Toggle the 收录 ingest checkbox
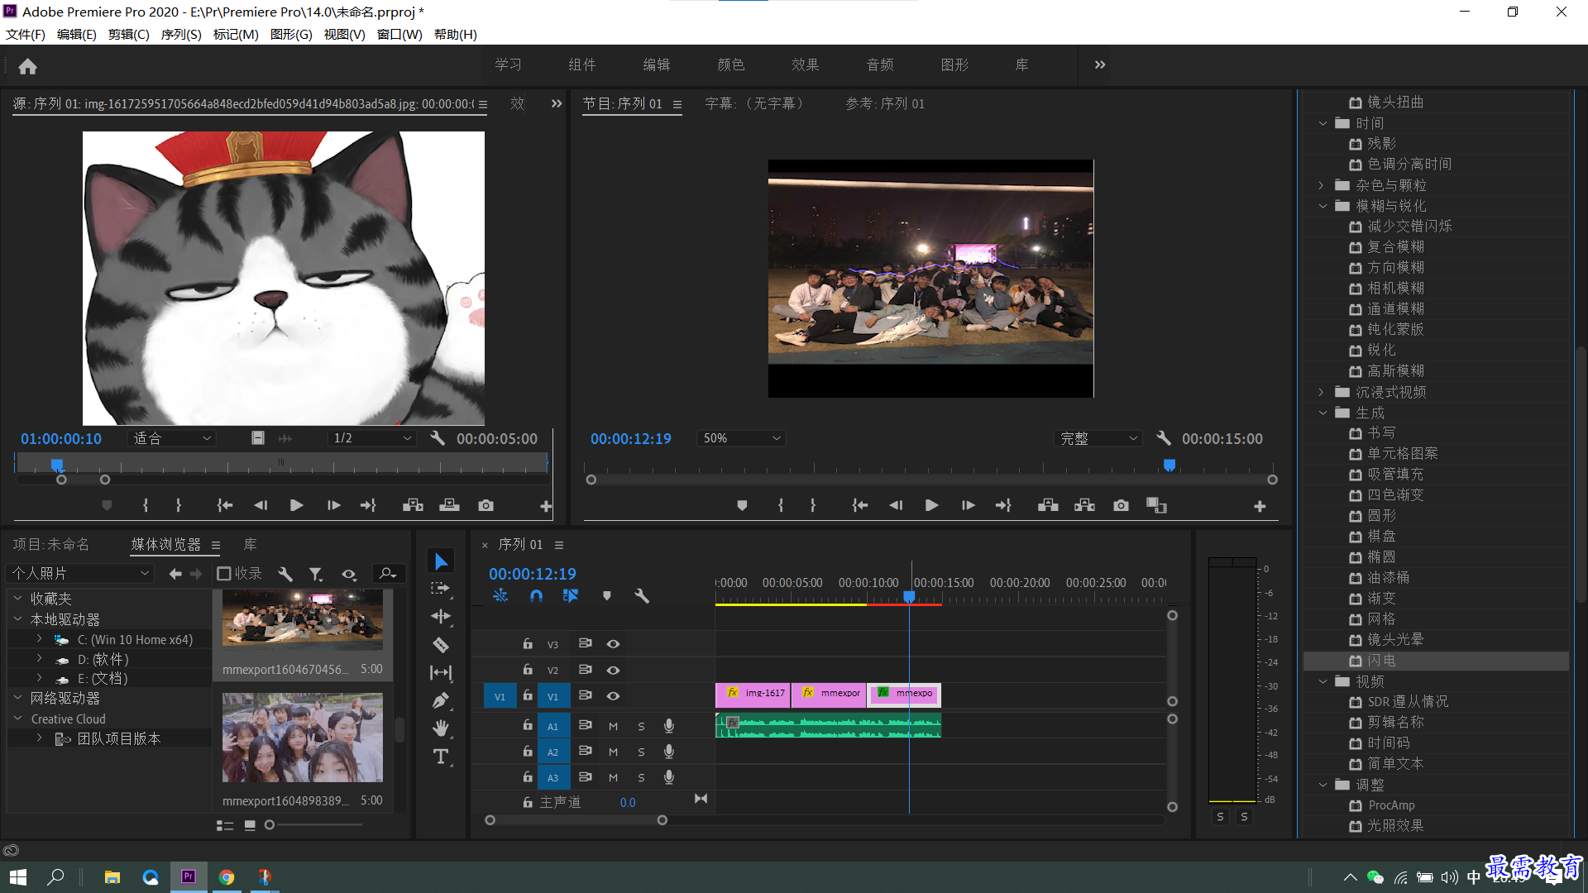This screenshot has width=1588, height=893. 223,573
